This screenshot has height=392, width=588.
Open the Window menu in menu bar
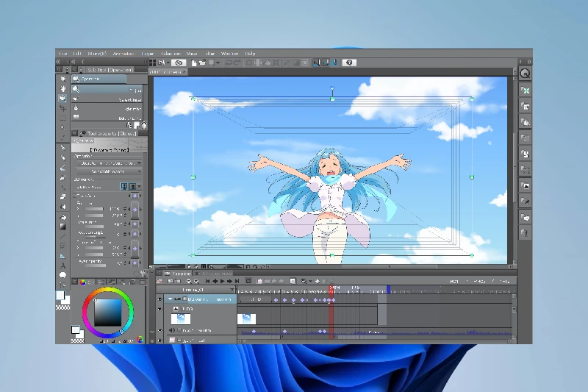coord(229,54)
